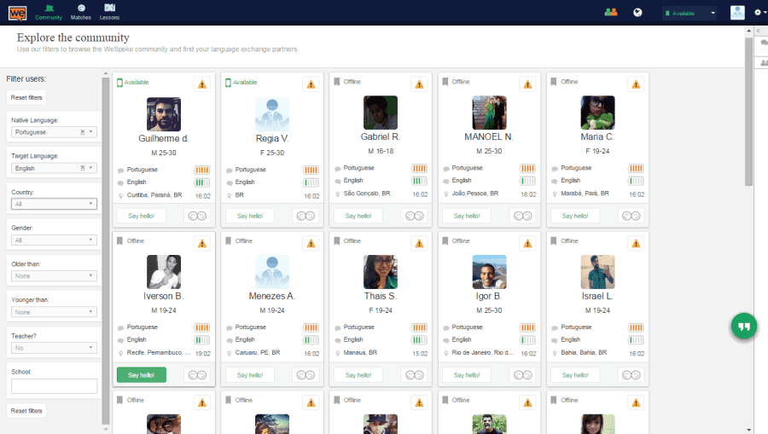Click the Portuguese proficiency bar on Guilherme d. card
The image size is (768, 434).
point(201,170)
